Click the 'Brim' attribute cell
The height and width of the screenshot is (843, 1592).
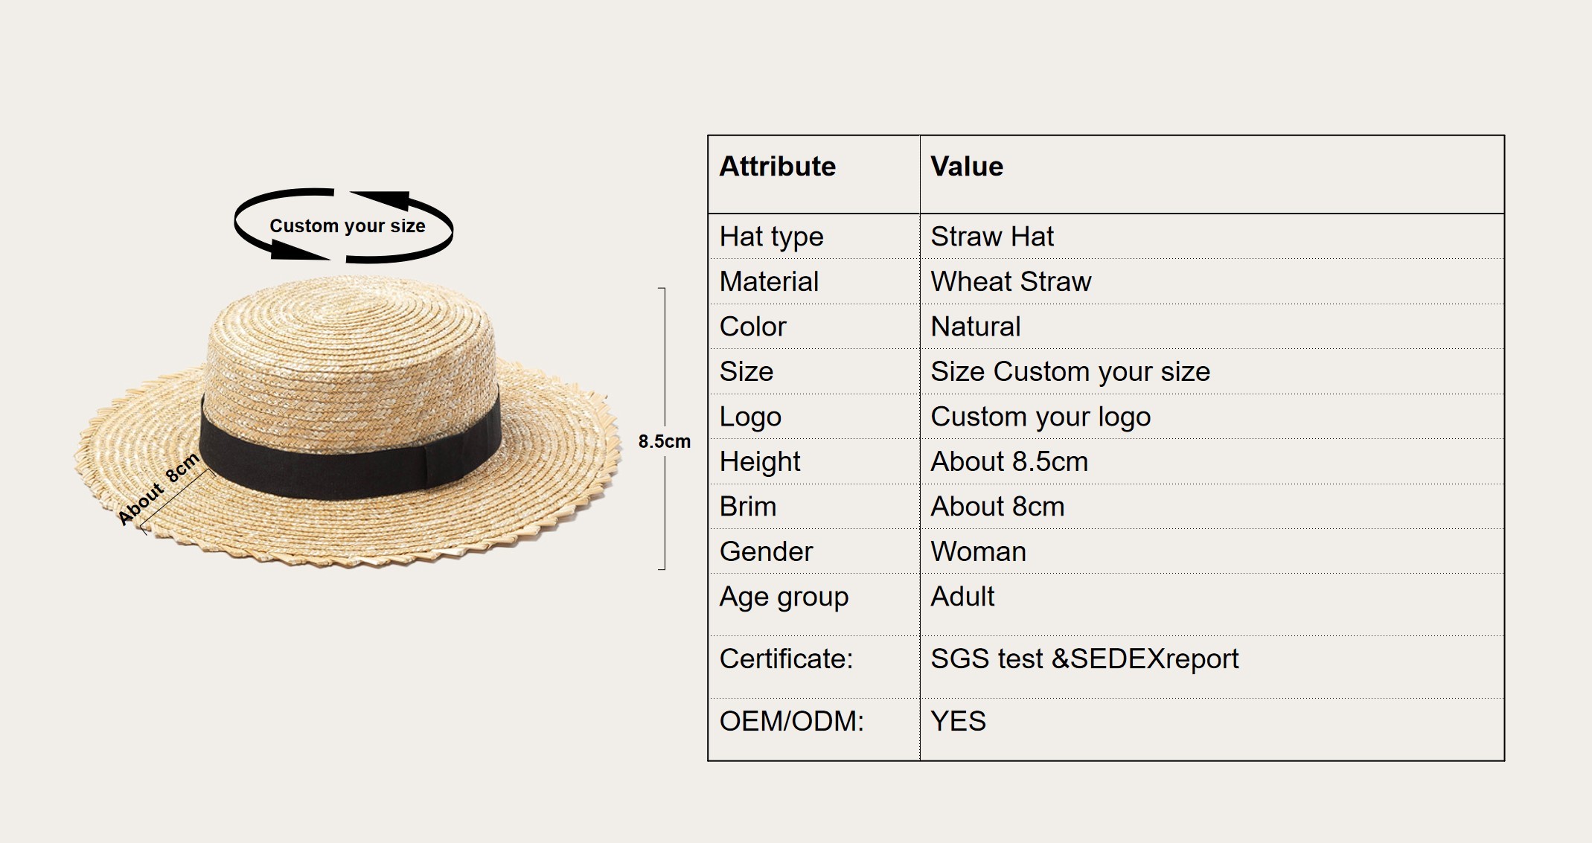click(x=813, y=507)
